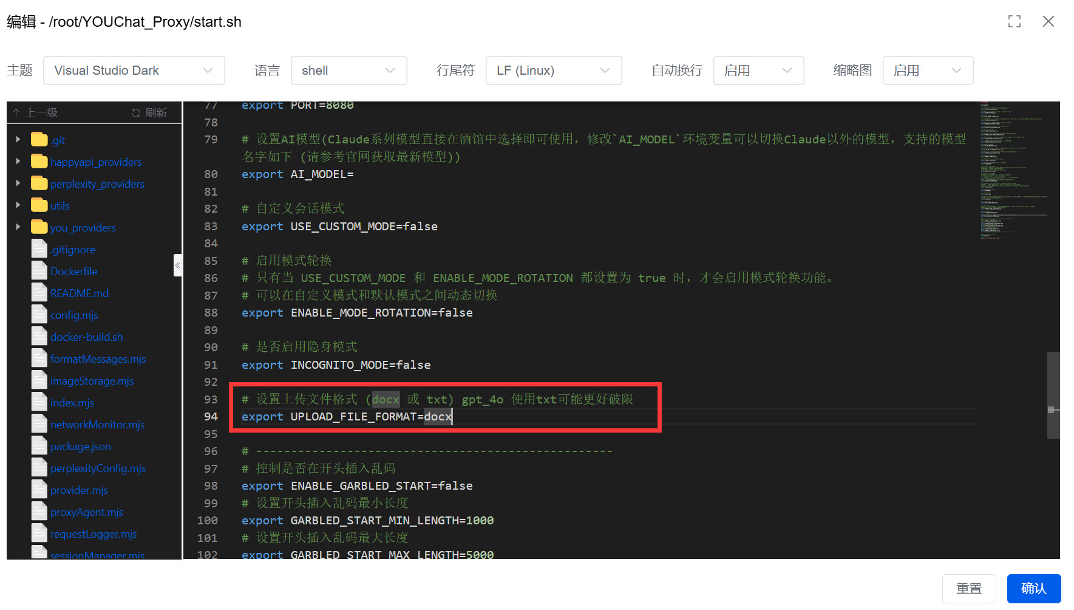Open the minimap enable dropdown
Viewport: 1074px width, 610px height.
point(927,70)
